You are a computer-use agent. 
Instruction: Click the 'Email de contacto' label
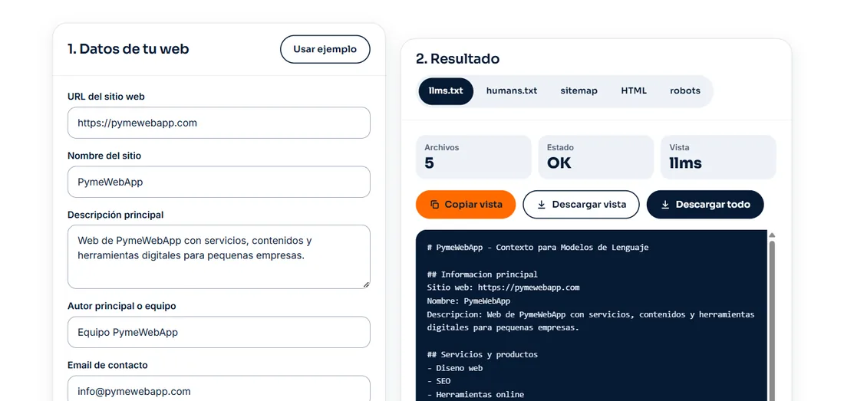point(107,365)
